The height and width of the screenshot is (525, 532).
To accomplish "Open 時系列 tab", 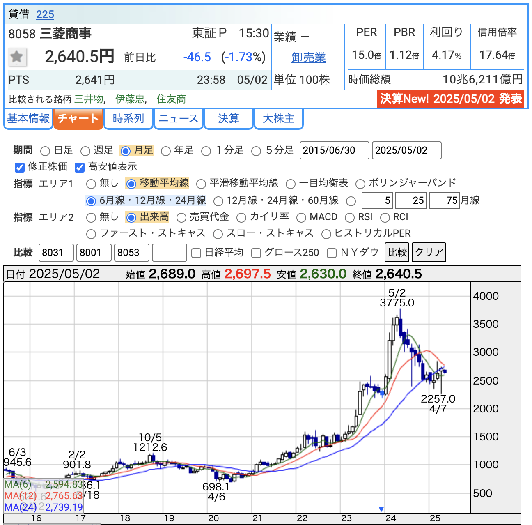I will pyautogui.click(x=128, y=119).
